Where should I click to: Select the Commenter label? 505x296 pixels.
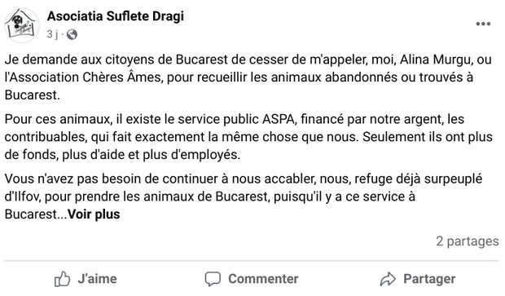[x=263, y=279]
